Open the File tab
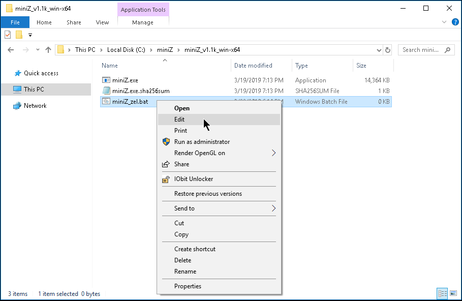Screen dimensions: 462x301 [15, 22]
